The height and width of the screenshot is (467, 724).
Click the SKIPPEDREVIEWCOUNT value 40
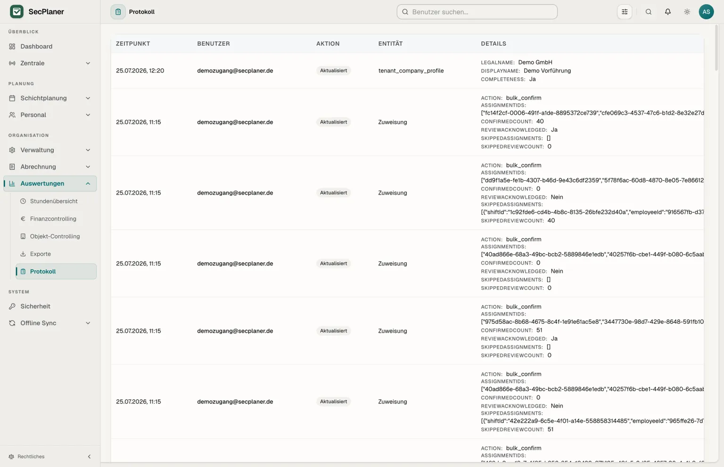551,221
